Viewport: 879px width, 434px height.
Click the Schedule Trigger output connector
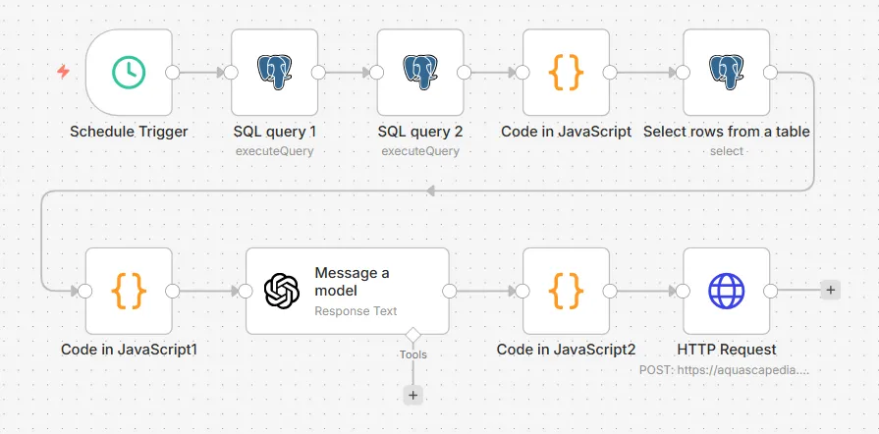[x=173, y=72]
